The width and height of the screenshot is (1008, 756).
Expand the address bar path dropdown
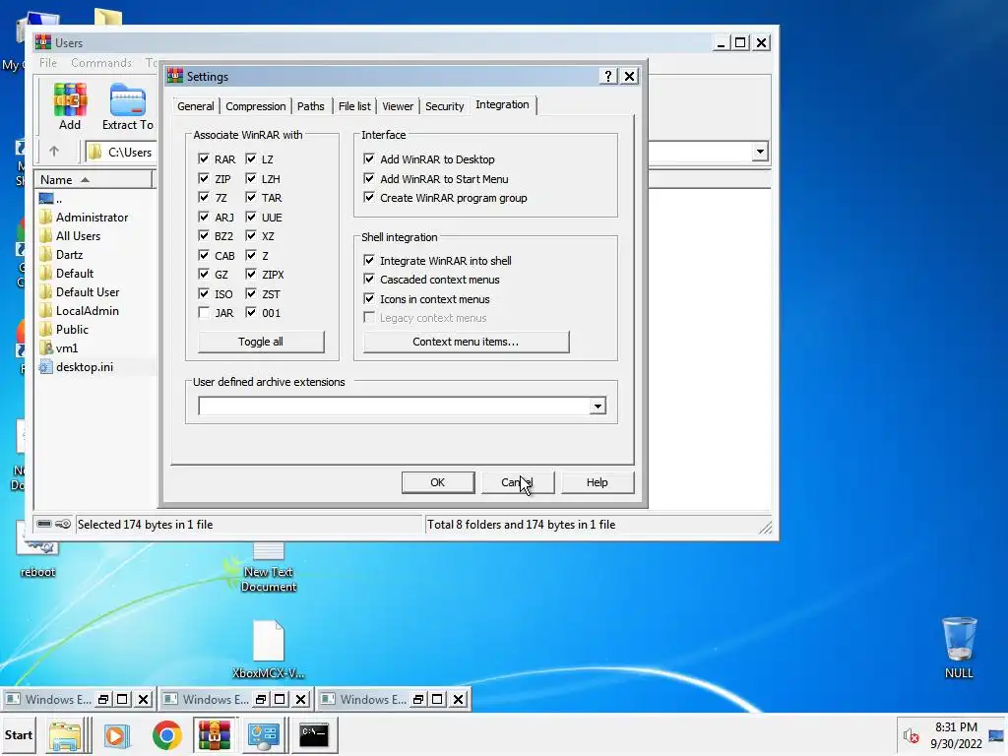760,152
